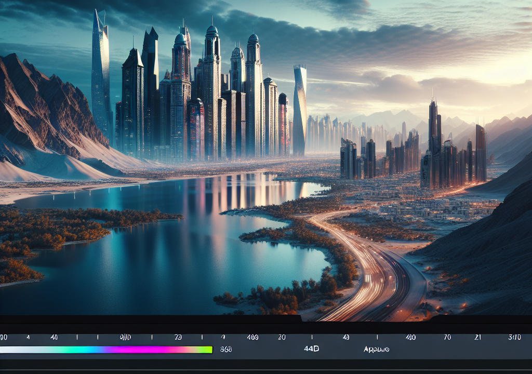Screen dimensions: 532x374
Task: Click the rightmost ruler mark reading 3110
Action: pyautogui.click(x=514, y=337)
